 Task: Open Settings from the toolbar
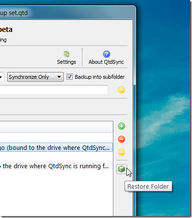[67, 58]
